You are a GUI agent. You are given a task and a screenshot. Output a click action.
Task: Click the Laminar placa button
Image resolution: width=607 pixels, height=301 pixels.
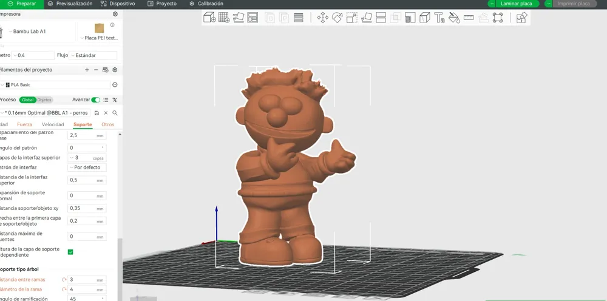[517, 4]
